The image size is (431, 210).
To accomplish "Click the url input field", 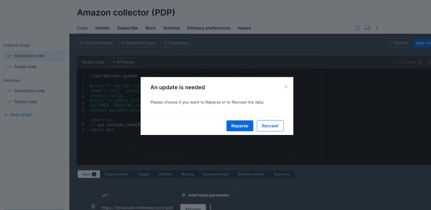I will coord(138,208).
